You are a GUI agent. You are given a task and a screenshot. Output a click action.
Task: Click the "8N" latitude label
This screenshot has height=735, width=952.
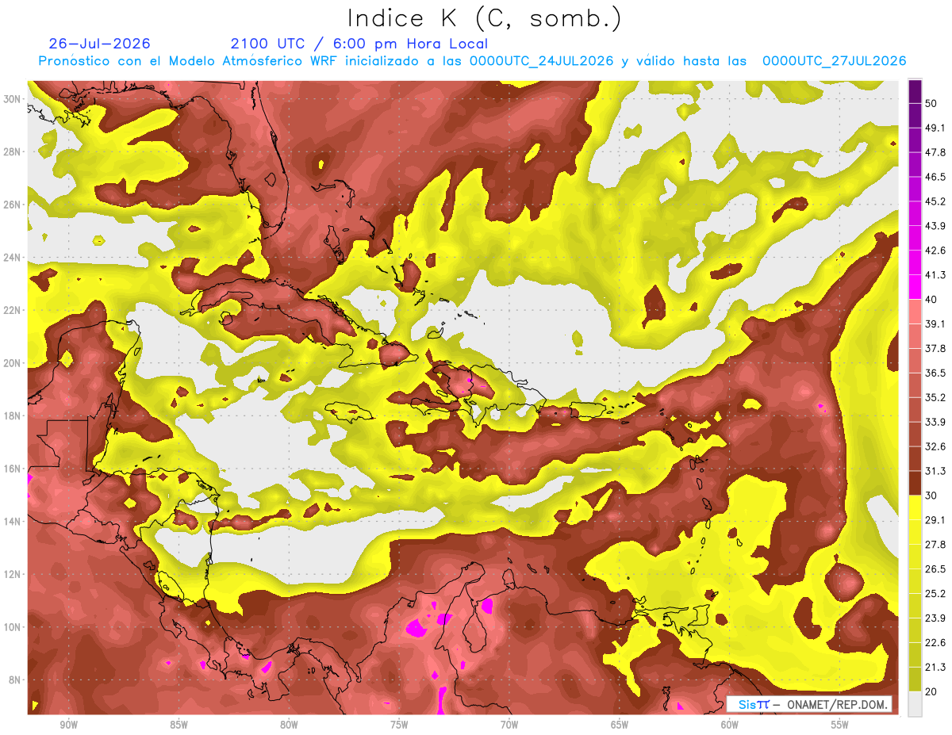(16, 680)
